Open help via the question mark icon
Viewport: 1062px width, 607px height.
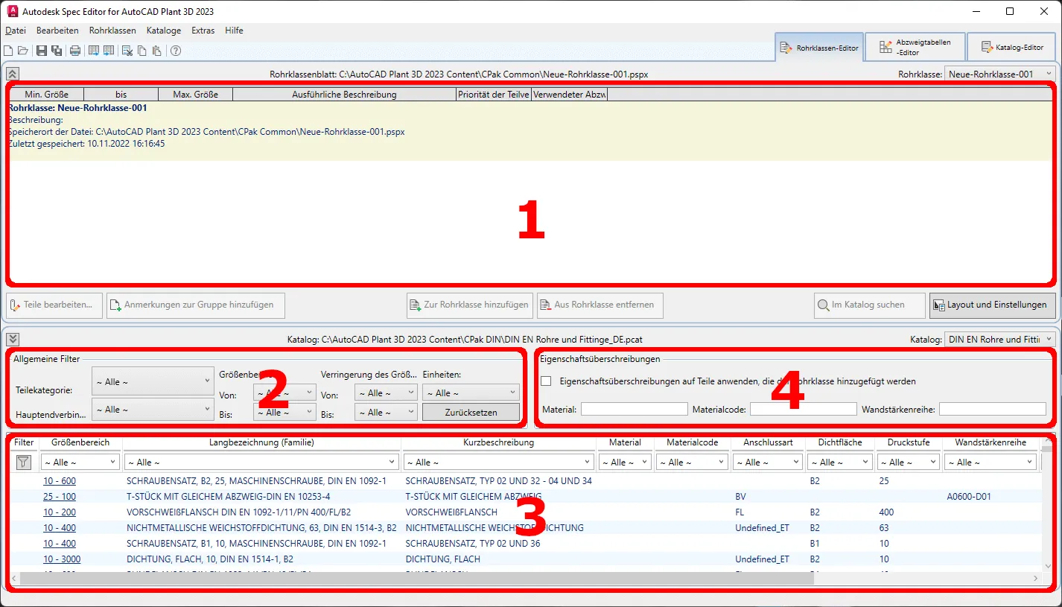coord(176,51)
